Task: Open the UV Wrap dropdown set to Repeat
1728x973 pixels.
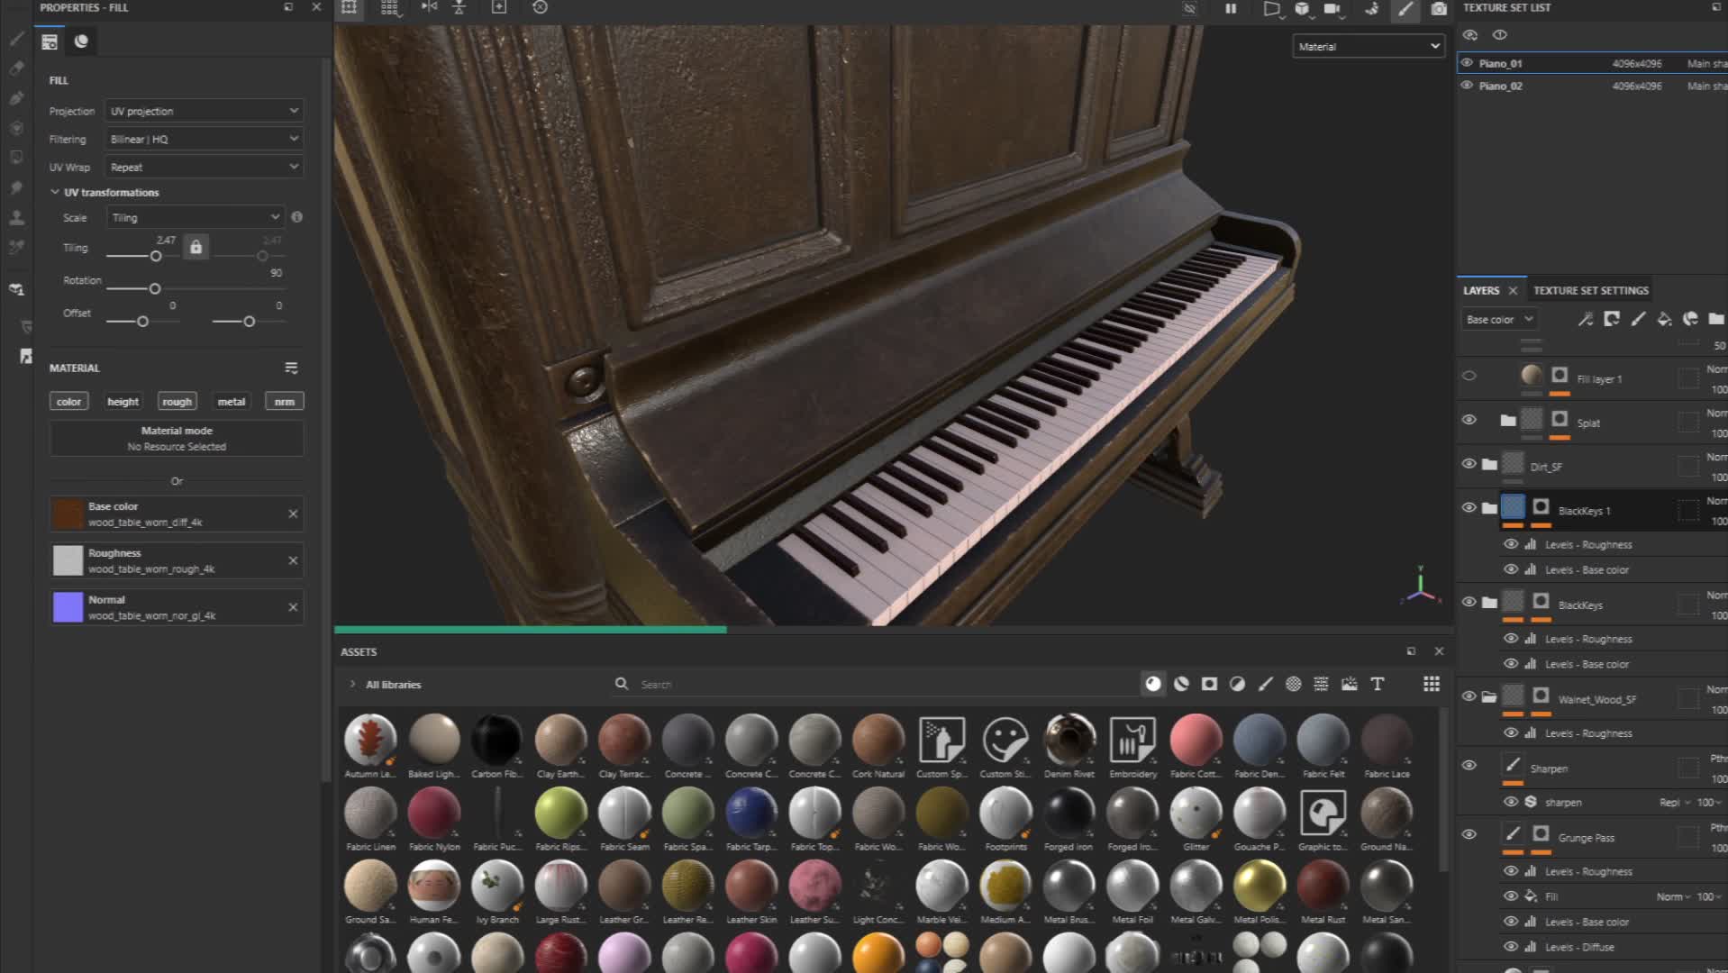Action: (203, 167)
